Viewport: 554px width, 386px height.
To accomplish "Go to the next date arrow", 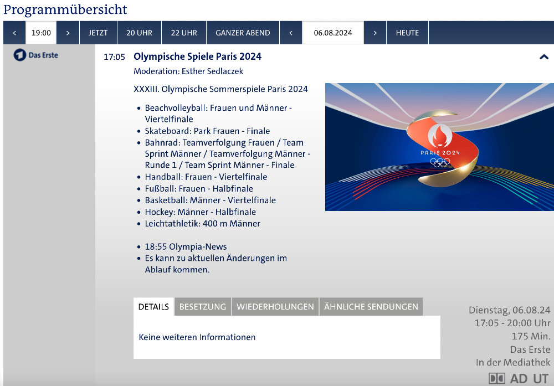I will (375, 33).
